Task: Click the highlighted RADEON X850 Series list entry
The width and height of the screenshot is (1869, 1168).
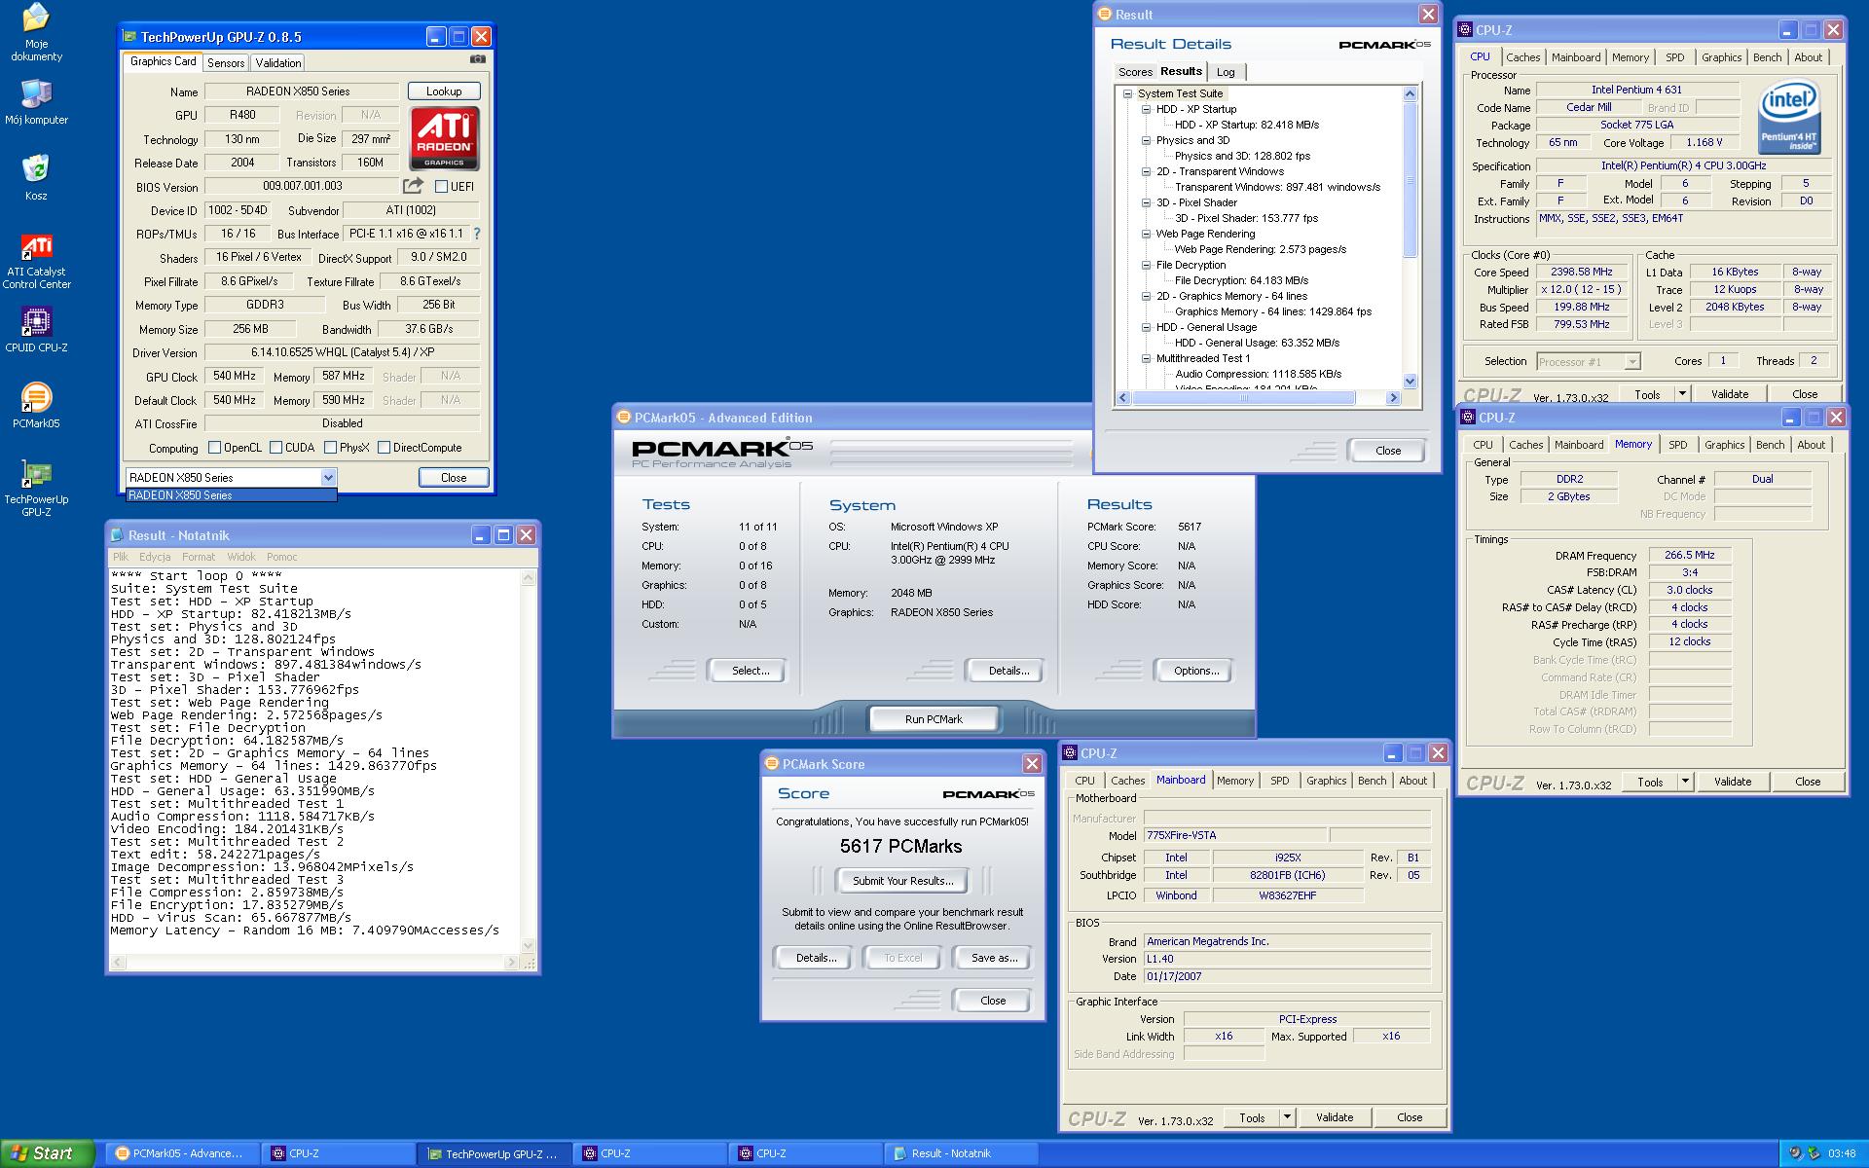Action: tap(231, 495)
